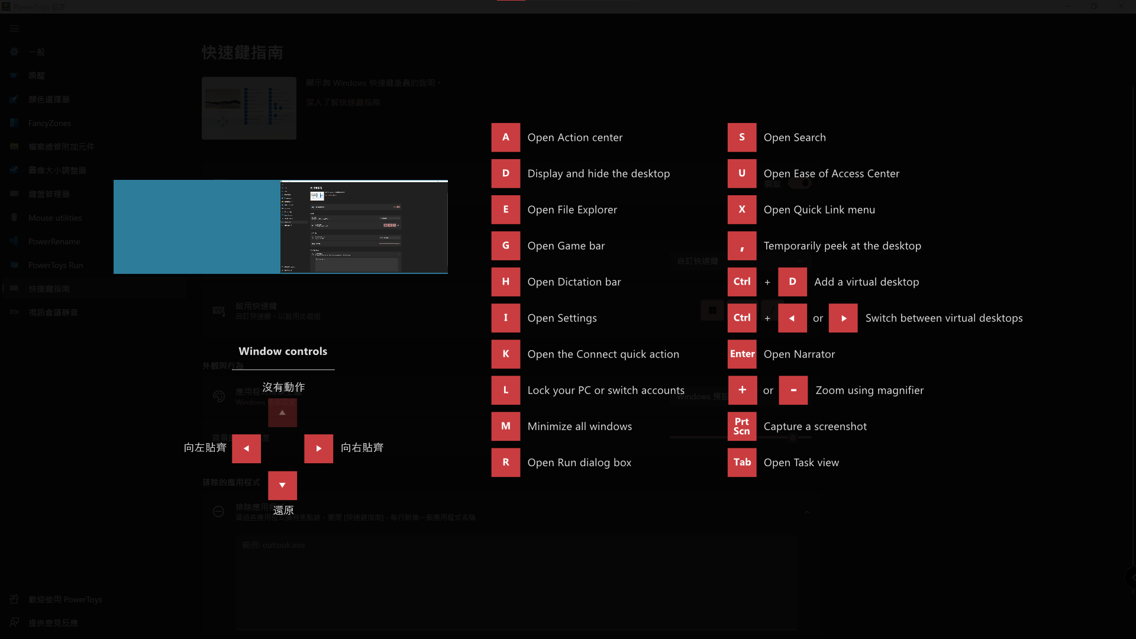1136x639 pixels.
Task: Click the U key tile for Ease of Access Center
Action: (x=742, y=173)
